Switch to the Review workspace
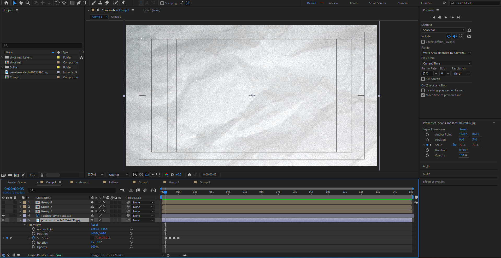This screenshot has height=258, width=501. 333,3
